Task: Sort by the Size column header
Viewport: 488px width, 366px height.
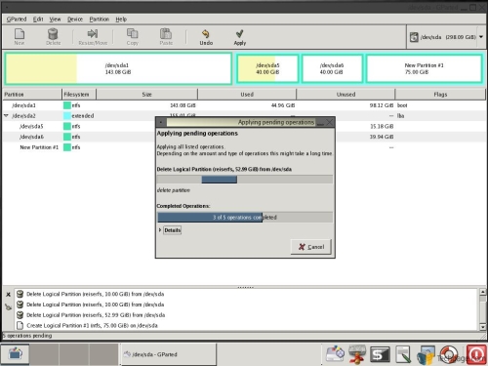Action: tap(146, 95)
